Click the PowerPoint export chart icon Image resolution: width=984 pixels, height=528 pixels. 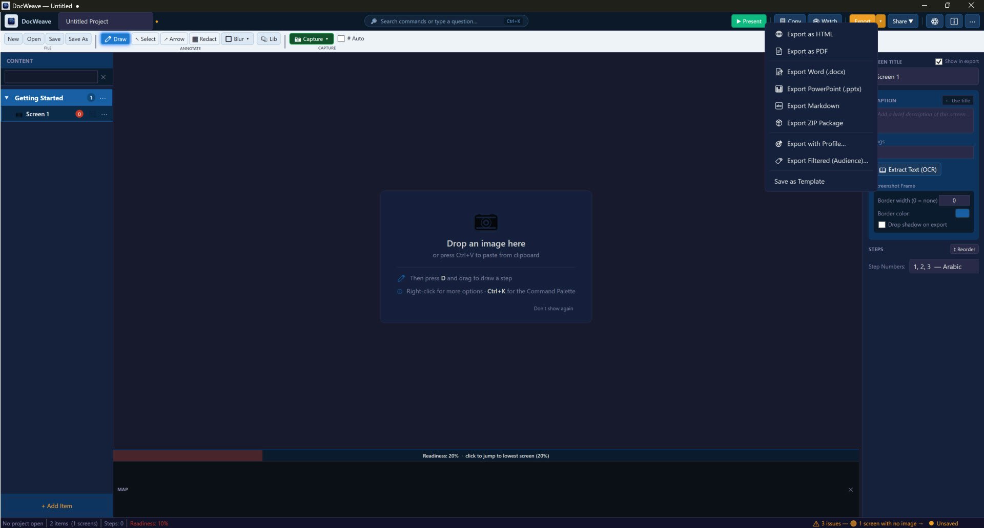coord(779,89)
